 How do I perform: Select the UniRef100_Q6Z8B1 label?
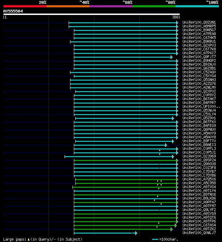point(199,68)
